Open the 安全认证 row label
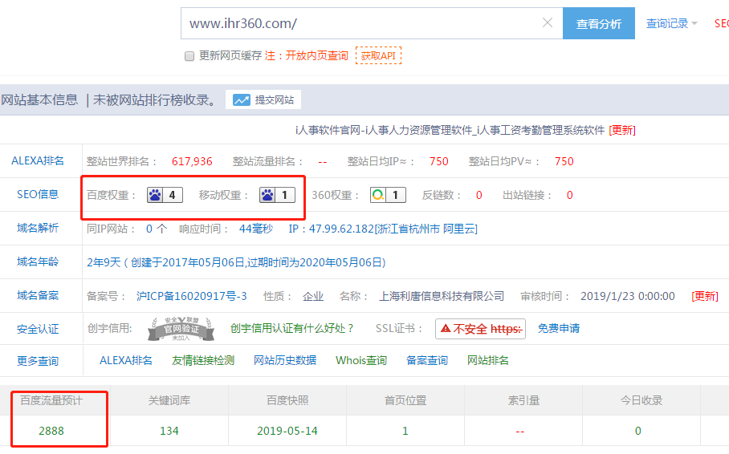This screenshot has height=454, width=729. [x=38, y=329]
